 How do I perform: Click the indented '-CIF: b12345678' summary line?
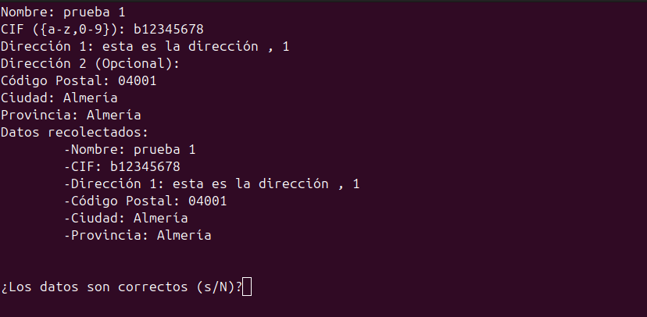(122, 166)
